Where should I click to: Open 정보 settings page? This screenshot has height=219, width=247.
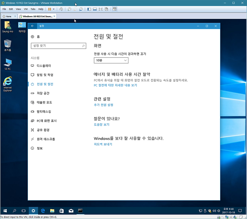(37, 148)
